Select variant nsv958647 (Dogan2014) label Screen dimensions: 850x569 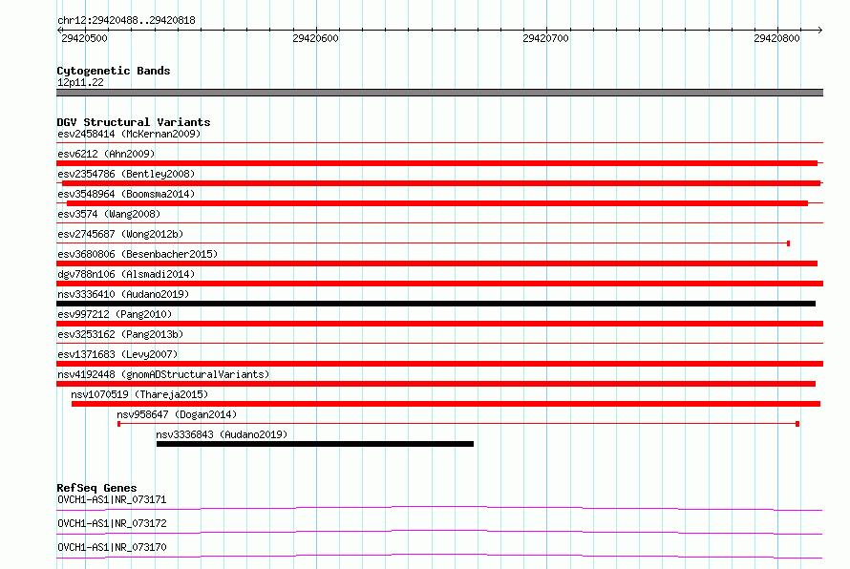click(177, 414)
